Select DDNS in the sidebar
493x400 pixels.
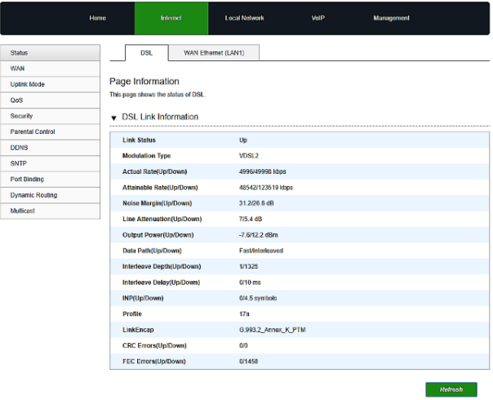50,148
